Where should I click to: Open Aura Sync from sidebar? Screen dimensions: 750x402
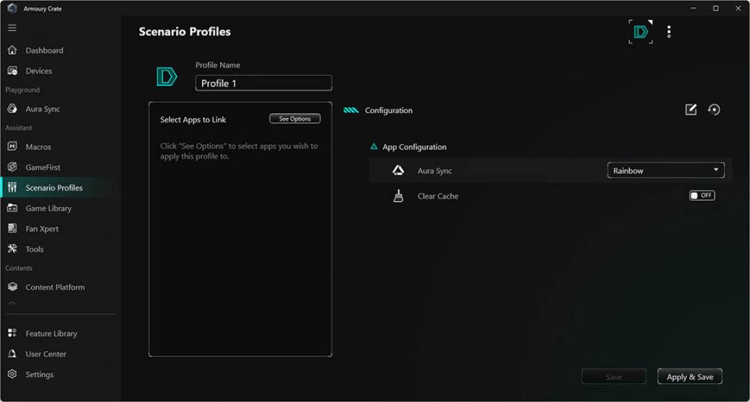43,109
